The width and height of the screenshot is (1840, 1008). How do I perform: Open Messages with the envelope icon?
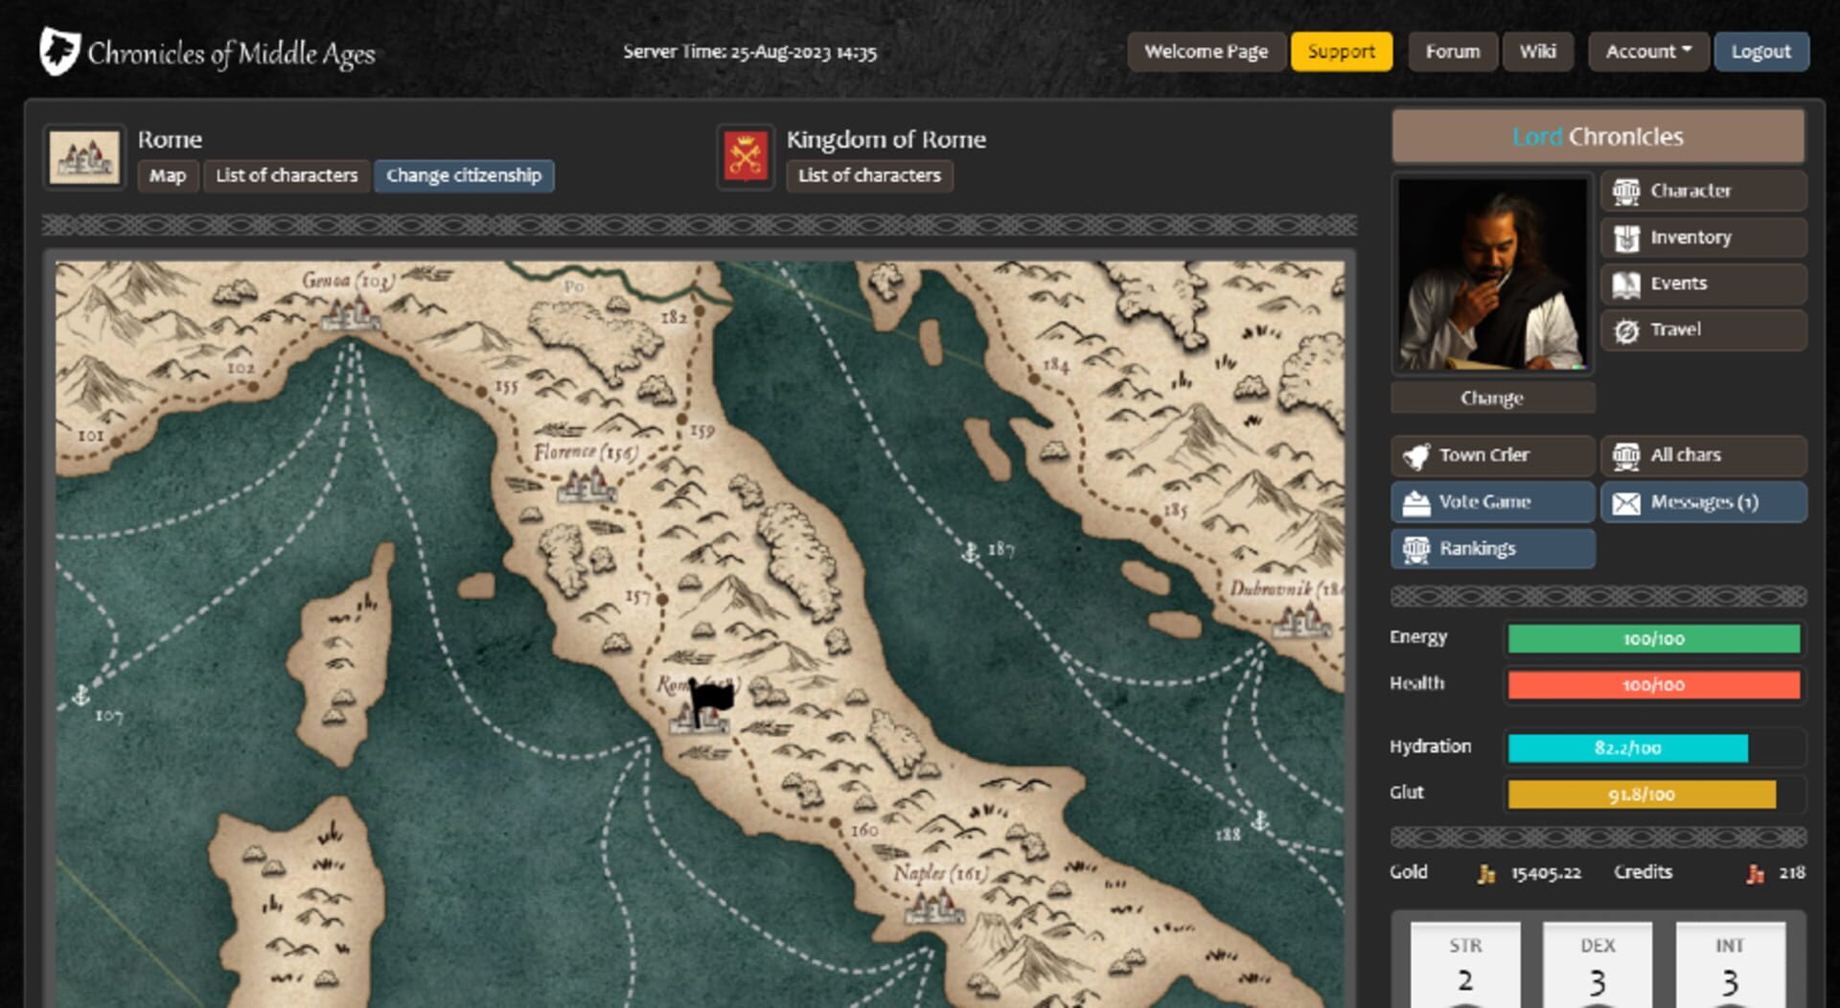point(1703,503)
